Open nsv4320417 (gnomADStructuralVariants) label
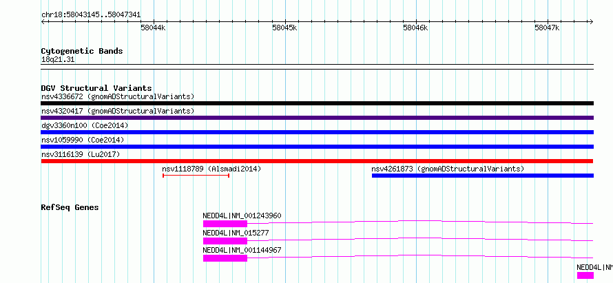The width and height of the screenshot is (613, 283). [x=118, y=111]
